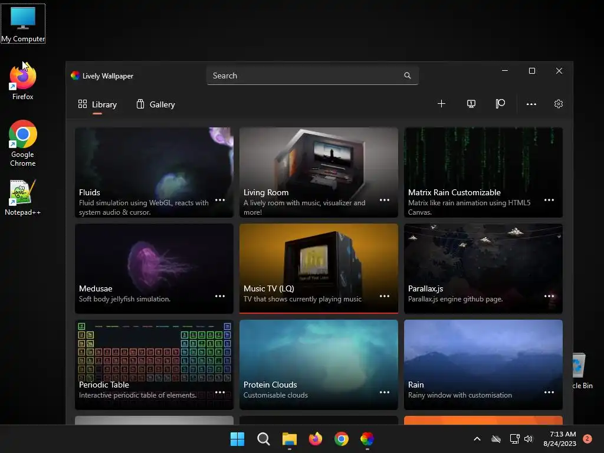Select the Google Chrome desktop shortcut

(23, 143)
